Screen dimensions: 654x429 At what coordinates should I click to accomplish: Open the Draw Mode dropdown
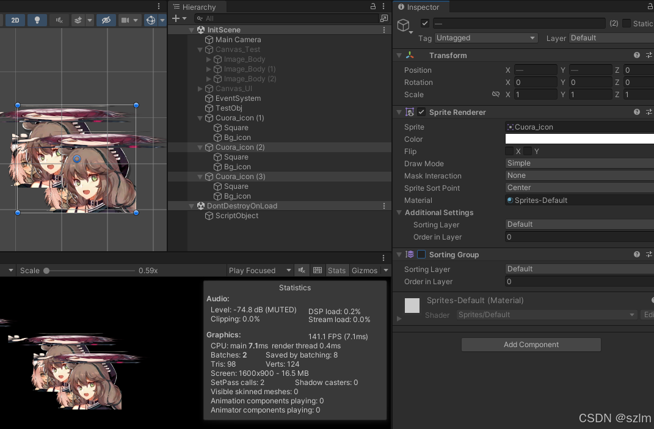(x=580, y=163)
